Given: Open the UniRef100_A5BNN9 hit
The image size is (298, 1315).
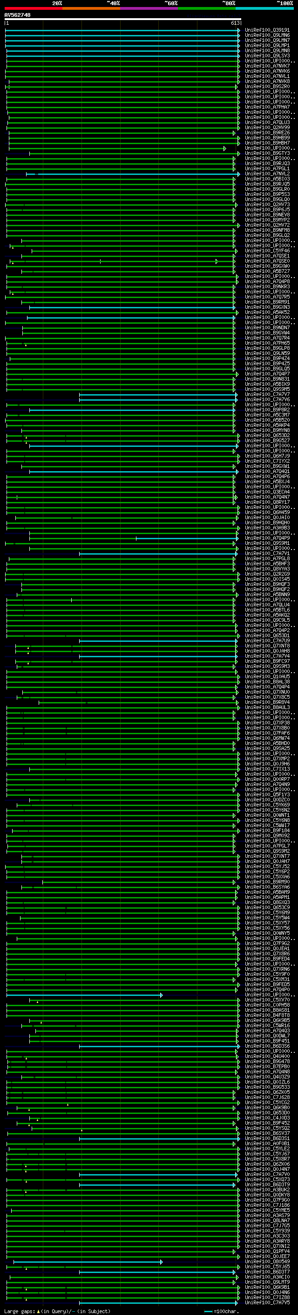Looking at the screenshot, I should click(267, 595).
